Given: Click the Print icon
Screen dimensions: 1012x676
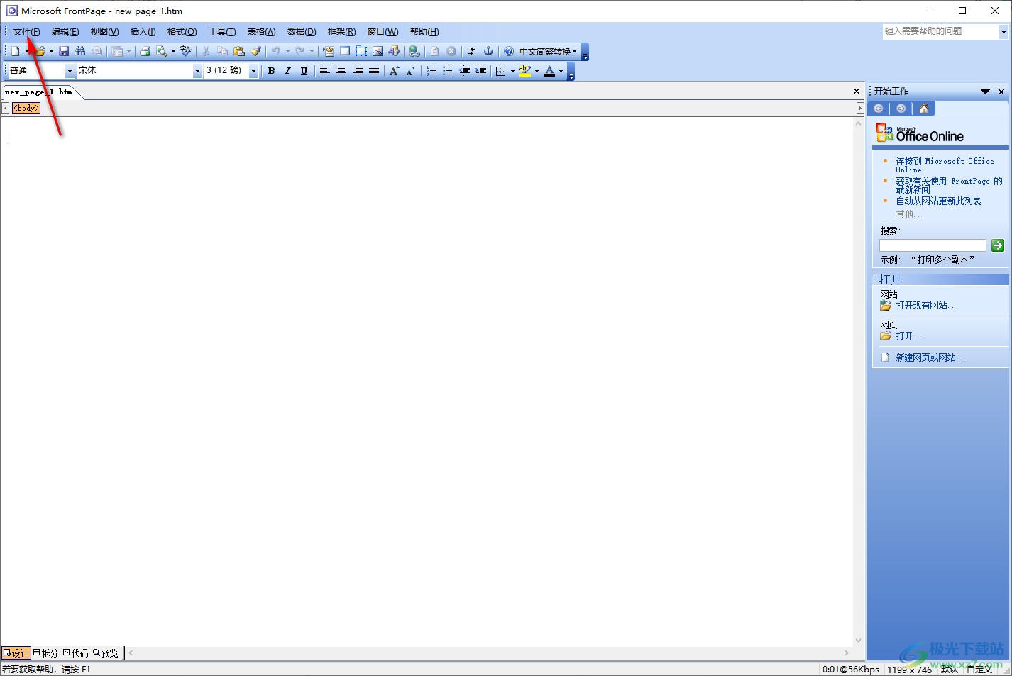Looking at the screenshot, I should [145, 51].
